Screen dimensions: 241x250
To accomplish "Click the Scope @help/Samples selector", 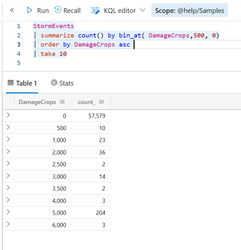I will point(190,11).
